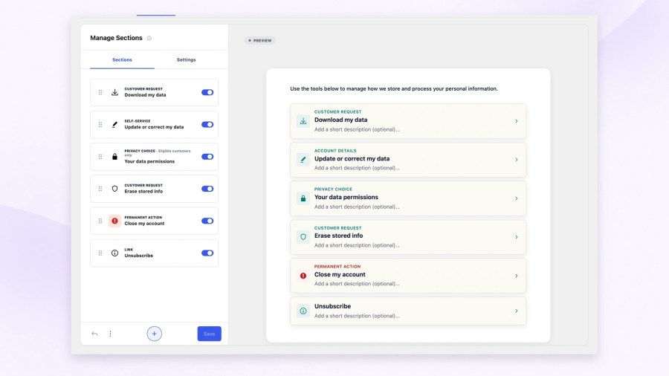Click the lock icon in preview Your data permissions card

303,198
